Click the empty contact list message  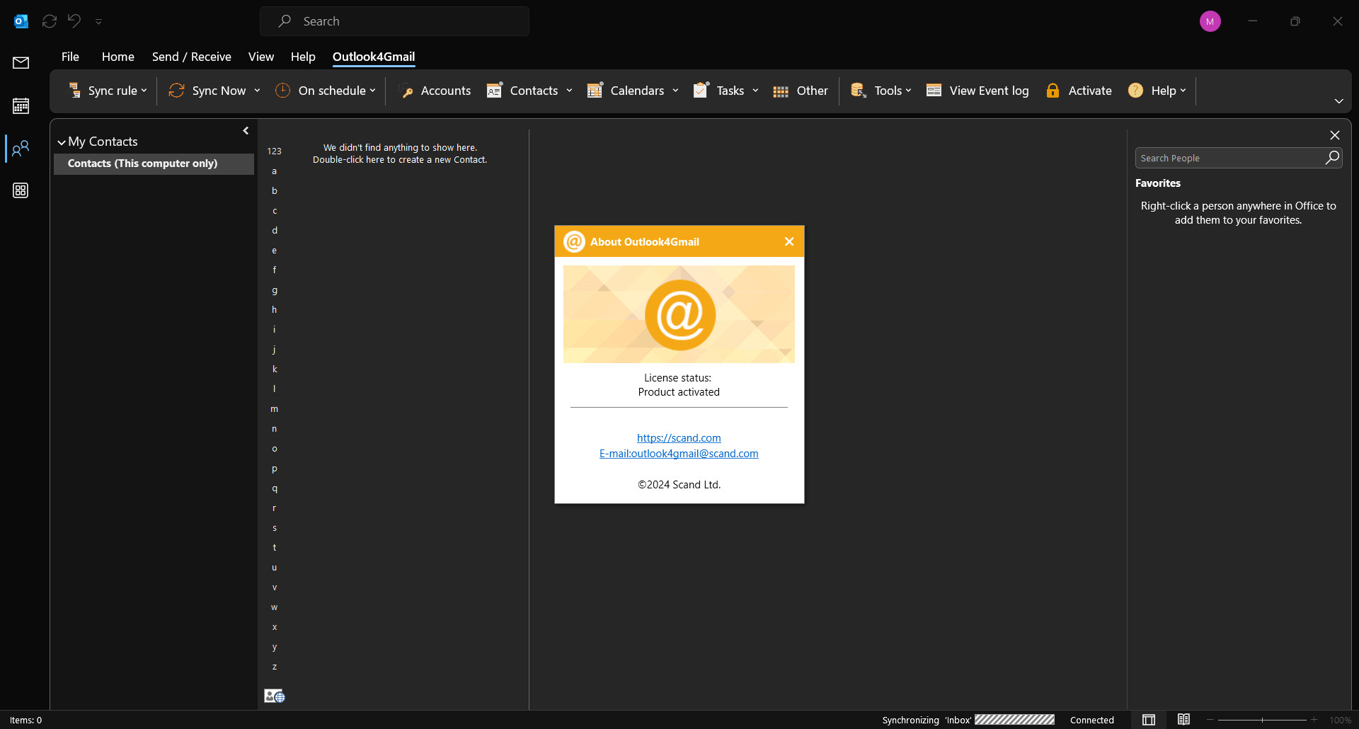(400, 154)
